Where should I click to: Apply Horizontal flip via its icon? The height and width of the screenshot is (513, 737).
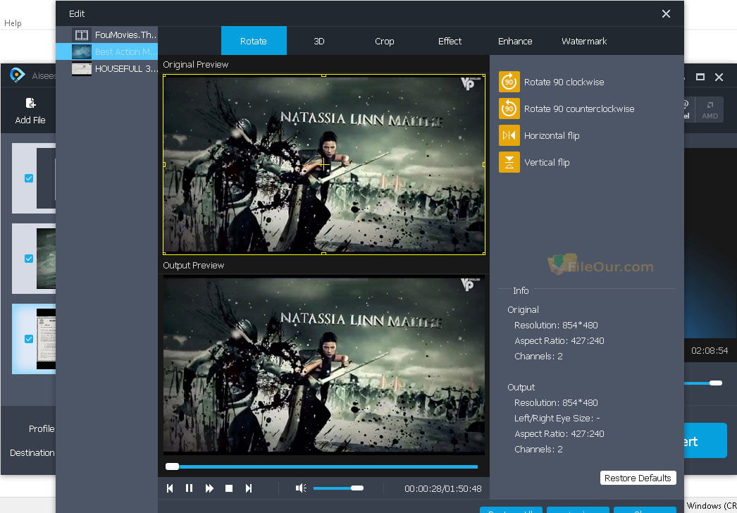[x=509, y=135]
